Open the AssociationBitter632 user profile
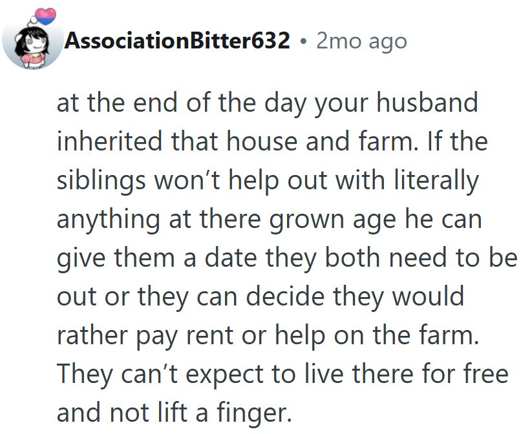This screenshot has width=532, height=434. [177, 41]
